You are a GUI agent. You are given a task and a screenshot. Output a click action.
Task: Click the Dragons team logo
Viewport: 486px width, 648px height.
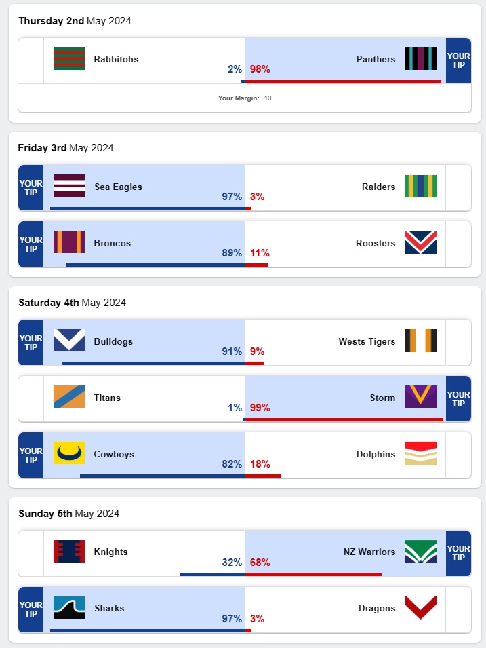420,607
